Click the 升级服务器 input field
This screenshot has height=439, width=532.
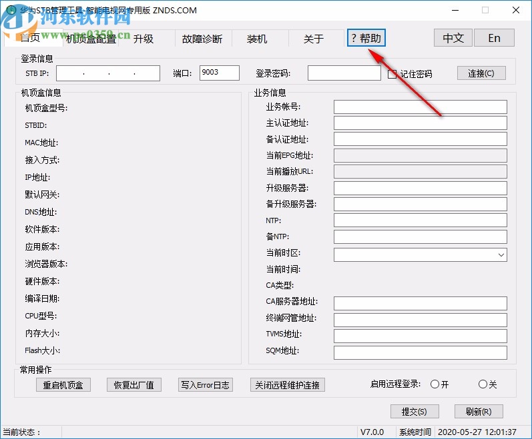pos(420,188)
